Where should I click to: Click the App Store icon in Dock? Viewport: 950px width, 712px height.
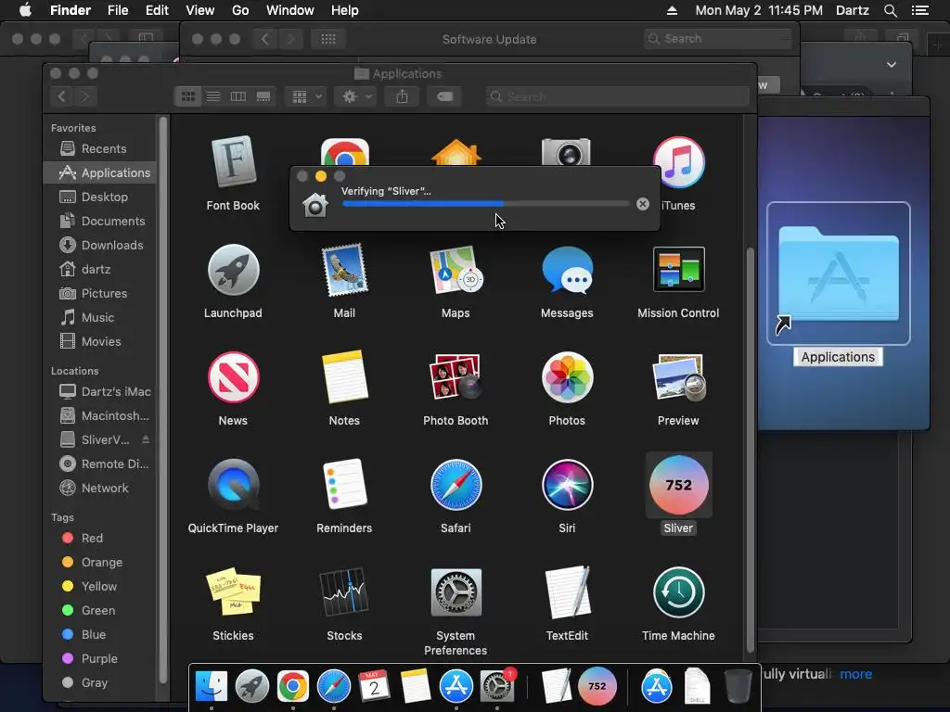(x=456, y=686)
